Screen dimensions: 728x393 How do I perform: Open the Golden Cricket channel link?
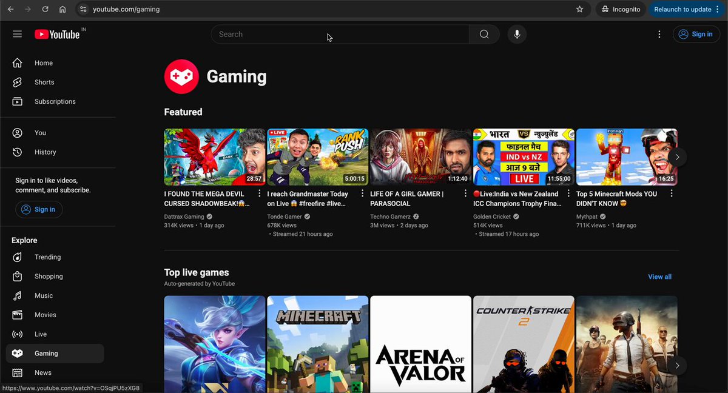point(493,217)
